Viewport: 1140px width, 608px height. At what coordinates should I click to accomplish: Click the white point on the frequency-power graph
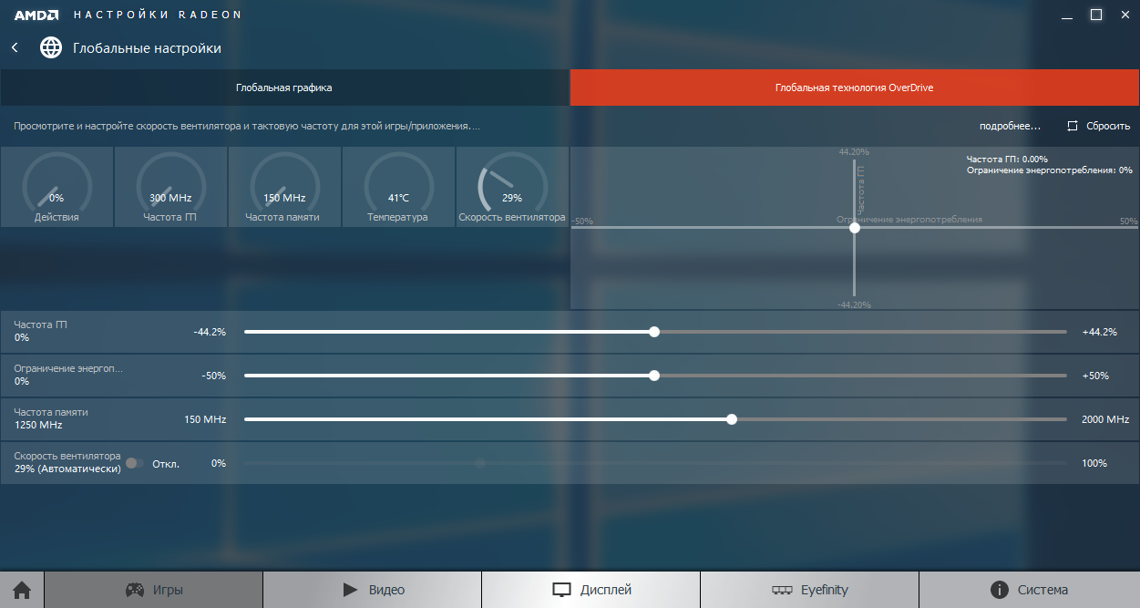[855, 228]
